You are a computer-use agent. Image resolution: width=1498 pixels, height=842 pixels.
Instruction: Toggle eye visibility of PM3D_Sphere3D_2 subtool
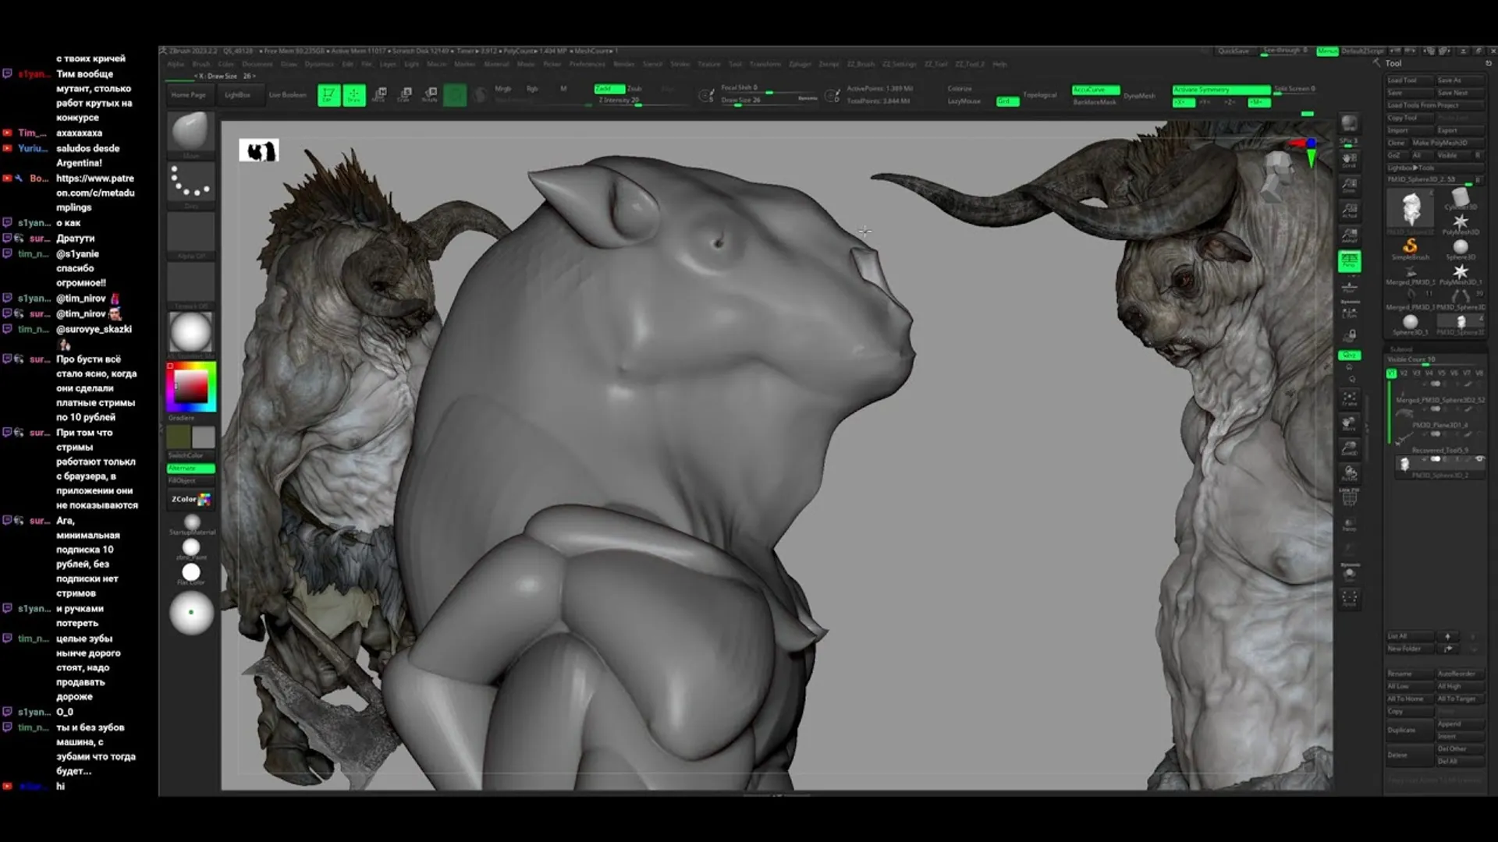point(1478,460)
